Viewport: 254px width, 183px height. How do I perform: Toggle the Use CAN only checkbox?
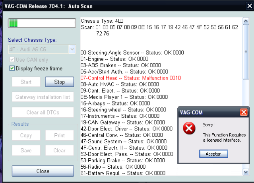(x=12, y=60)
